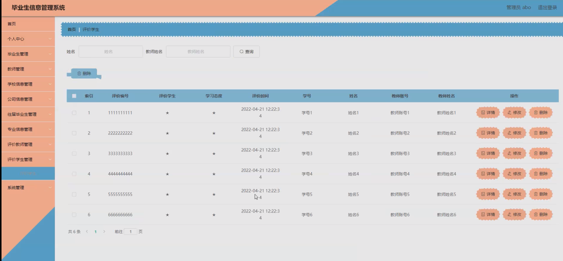Expand the 毕业生管理 sidebar menu

[28, 54]
